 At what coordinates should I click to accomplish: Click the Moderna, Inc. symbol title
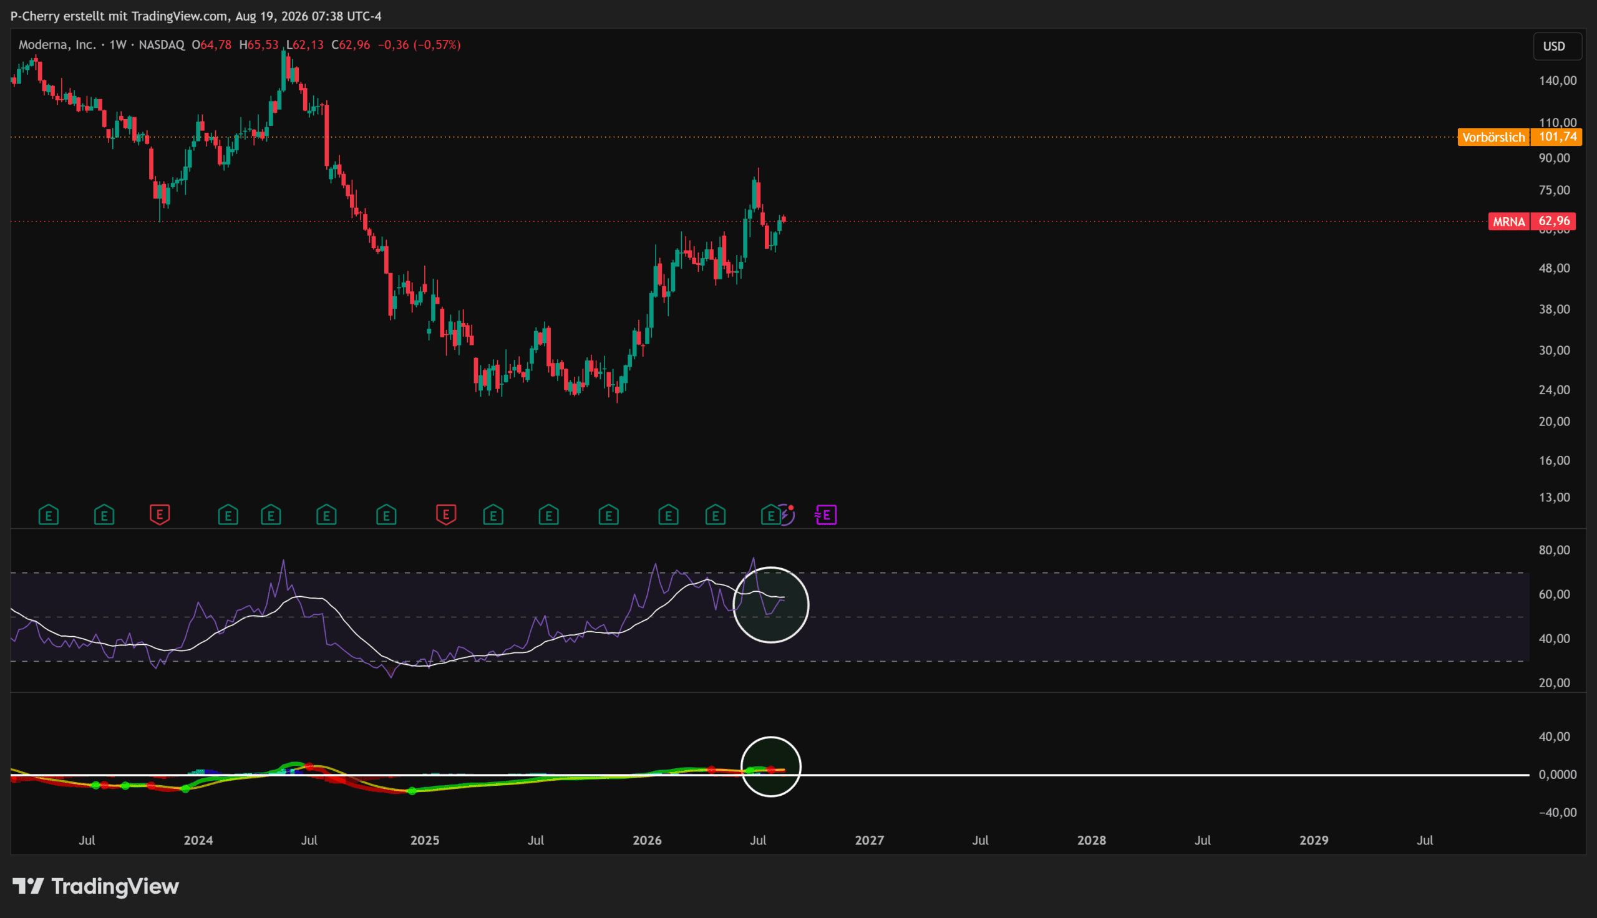(57, 45)
